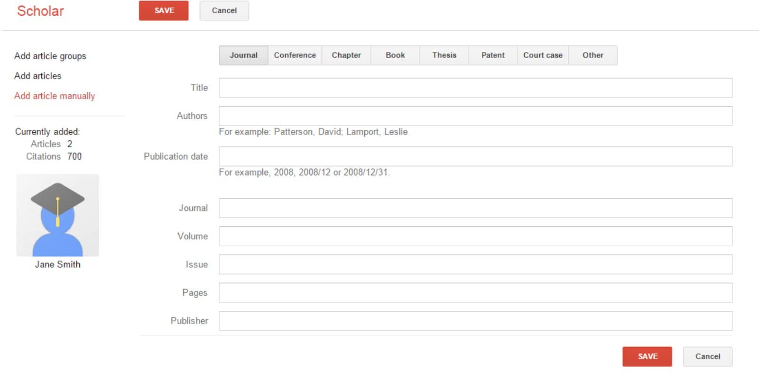The height and width of the screenshot is (379, 759).
Task: Choose the Book tab
Action: (x=395, y=55)
